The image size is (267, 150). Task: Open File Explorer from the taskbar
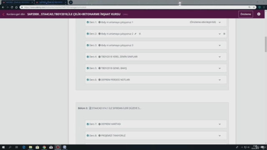tap(30, 147)
